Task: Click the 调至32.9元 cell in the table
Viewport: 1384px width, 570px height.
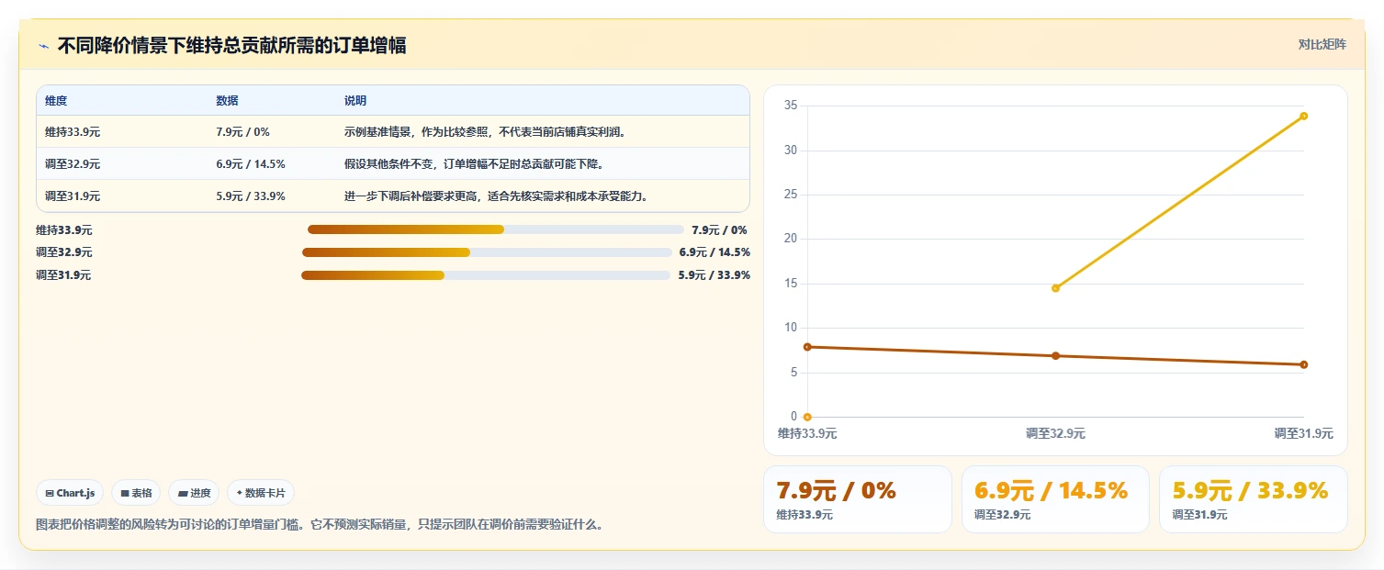Action: click(x=73, y=164)
